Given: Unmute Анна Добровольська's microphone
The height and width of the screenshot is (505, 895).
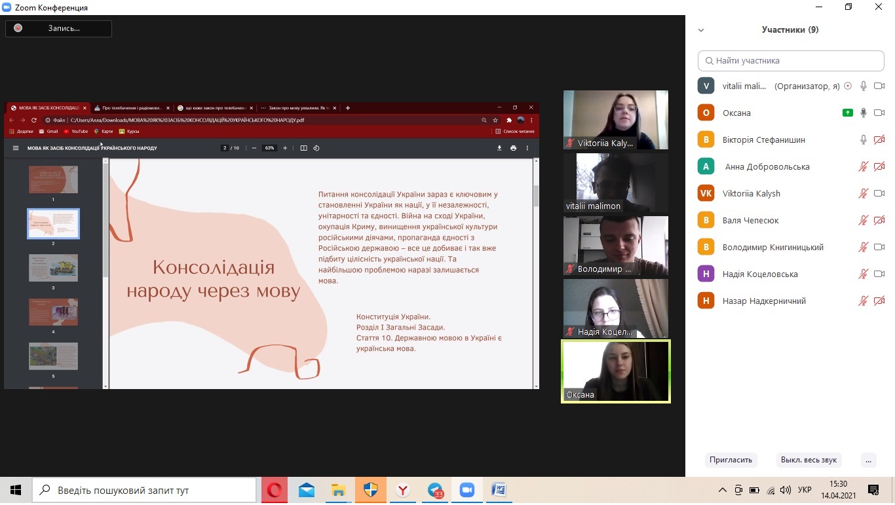Looking at the screenshot, I should [864, 166].
